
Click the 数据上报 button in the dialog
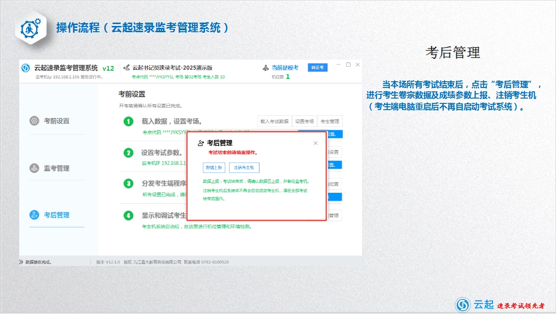click(x=214, y=168)
